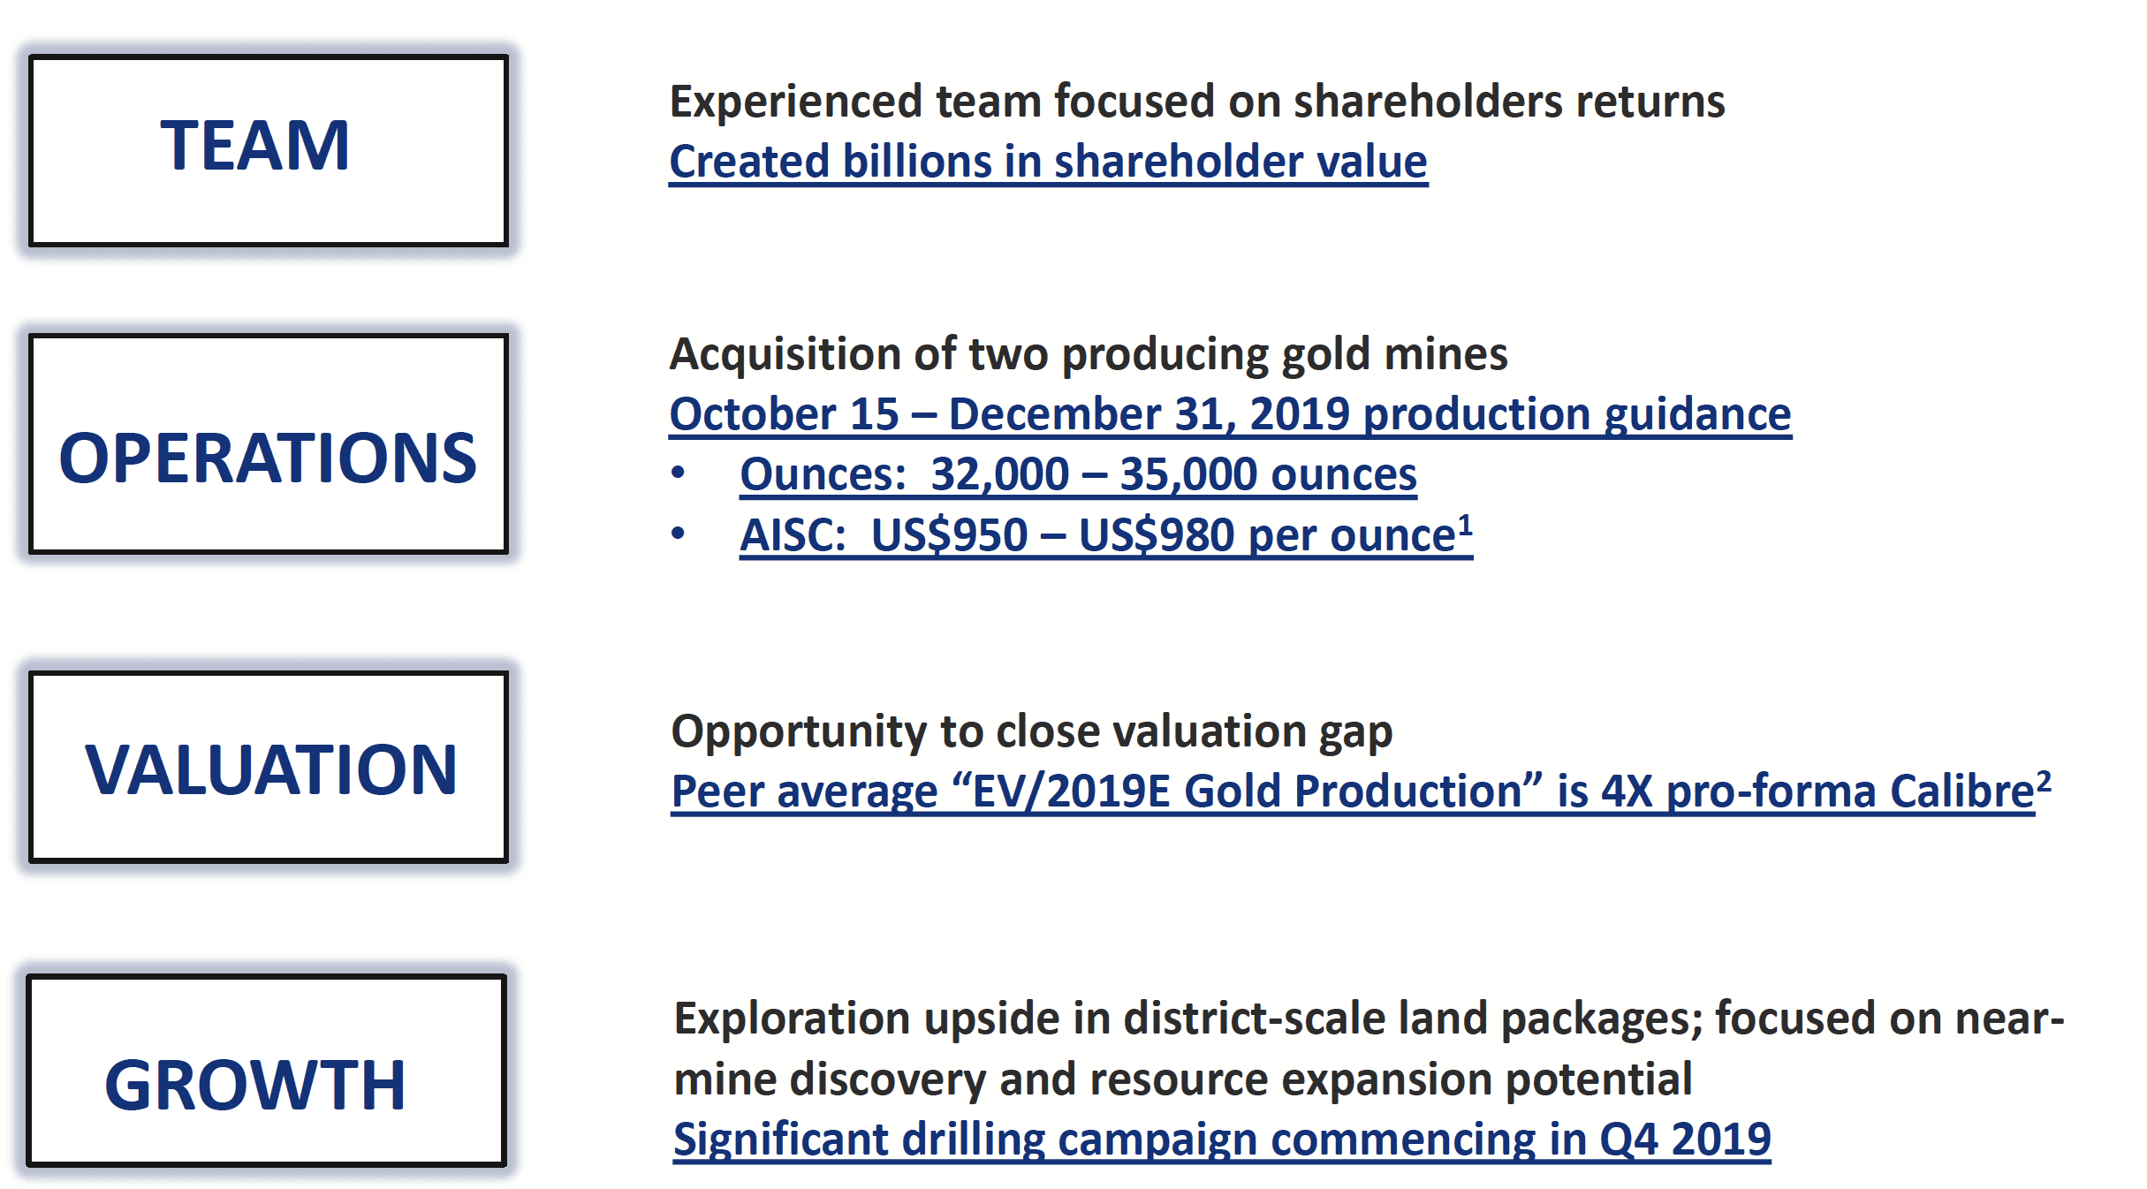Click 'Acquisition of two producing gold mines' heading
This screenshot has width=2147, height=1189.
[x=1089, y=355]
